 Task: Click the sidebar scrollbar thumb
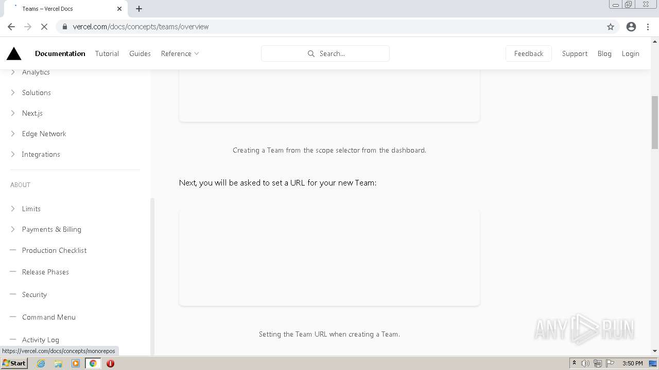(152, 276)
